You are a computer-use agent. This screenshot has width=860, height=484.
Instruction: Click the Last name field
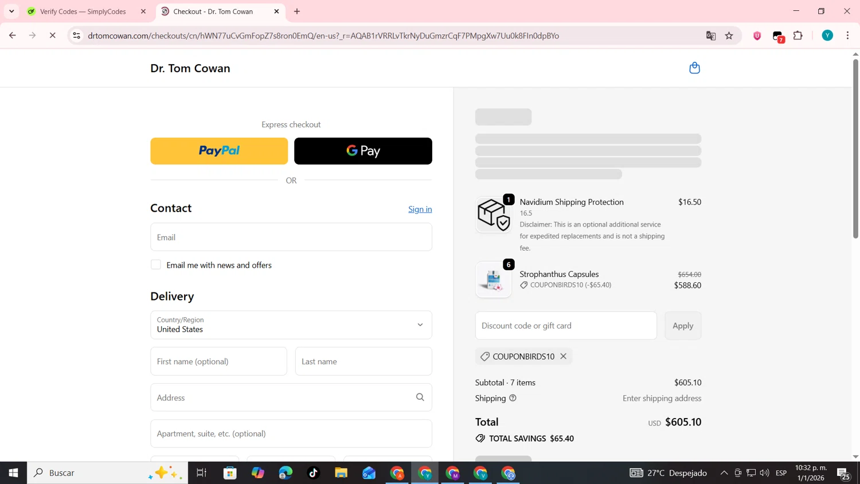pyautogui.click(x=363, y=361)
